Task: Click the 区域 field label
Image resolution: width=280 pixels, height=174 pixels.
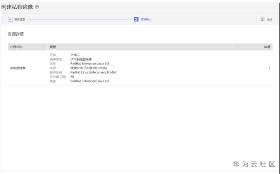Action: pos(52,55)
